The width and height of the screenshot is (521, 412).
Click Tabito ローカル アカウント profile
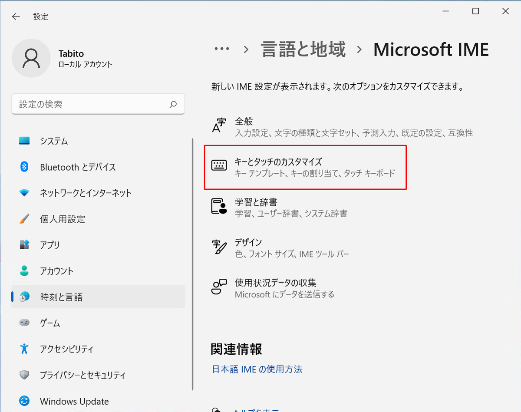pyautogui.click(x=63, y=58)
